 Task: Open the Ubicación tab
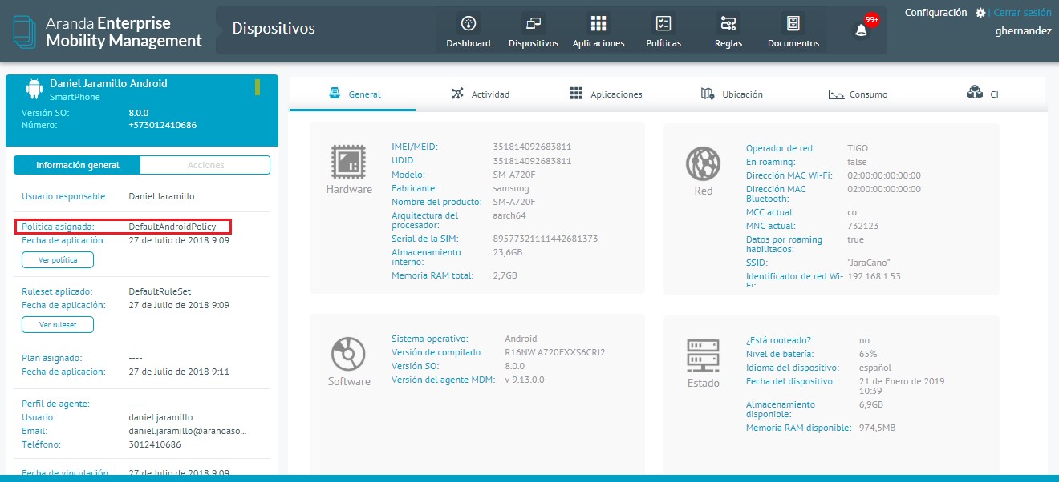tap(732, 94)
